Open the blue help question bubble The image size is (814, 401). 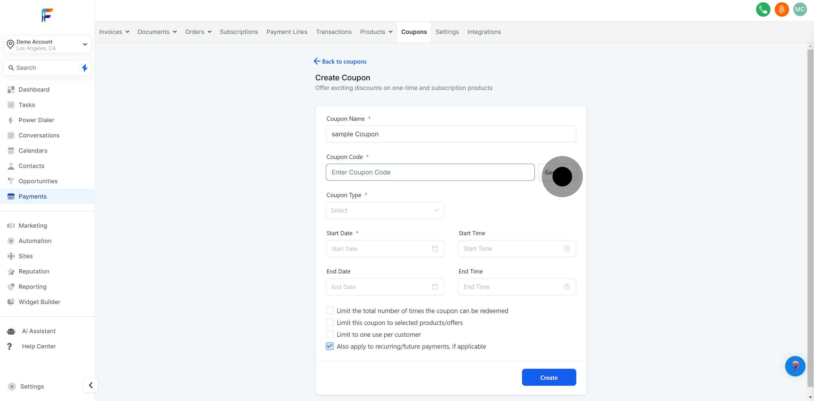795,366
